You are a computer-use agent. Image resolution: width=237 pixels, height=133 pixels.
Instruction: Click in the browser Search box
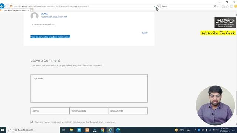tap(187, 6)
